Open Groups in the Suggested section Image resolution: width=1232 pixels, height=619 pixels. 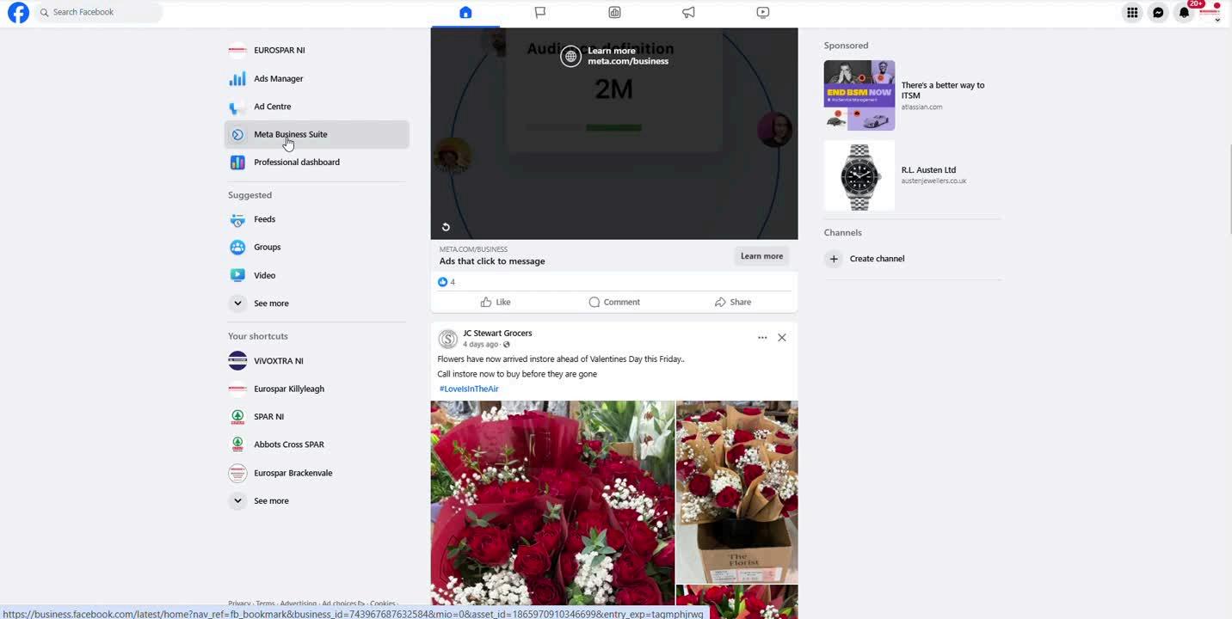317,247
